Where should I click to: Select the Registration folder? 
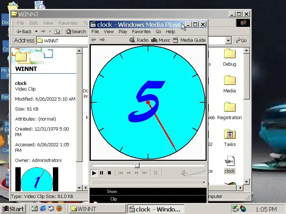point(230,111)
